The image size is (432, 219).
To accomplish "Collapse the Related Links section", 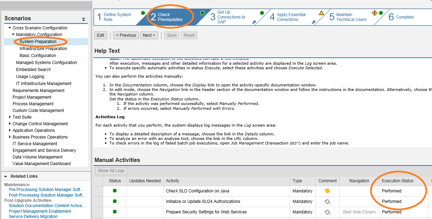I will pos(6,176).
